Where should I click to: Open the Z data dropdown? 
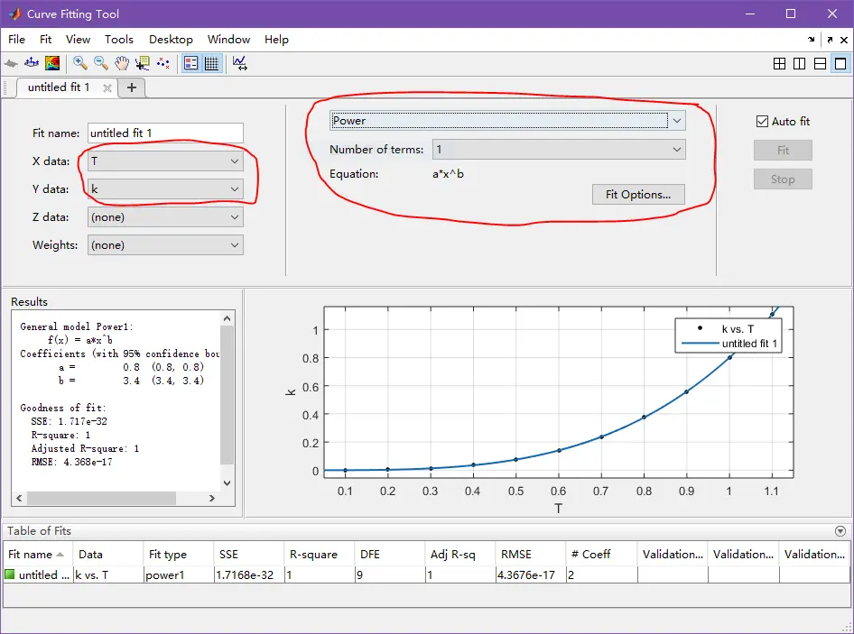click(x=165, y=217)
